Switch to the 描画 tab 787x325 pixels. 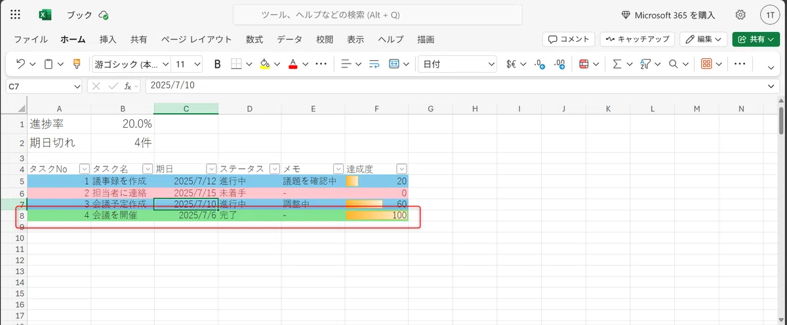pyautogui.click(x=426, y=39)
